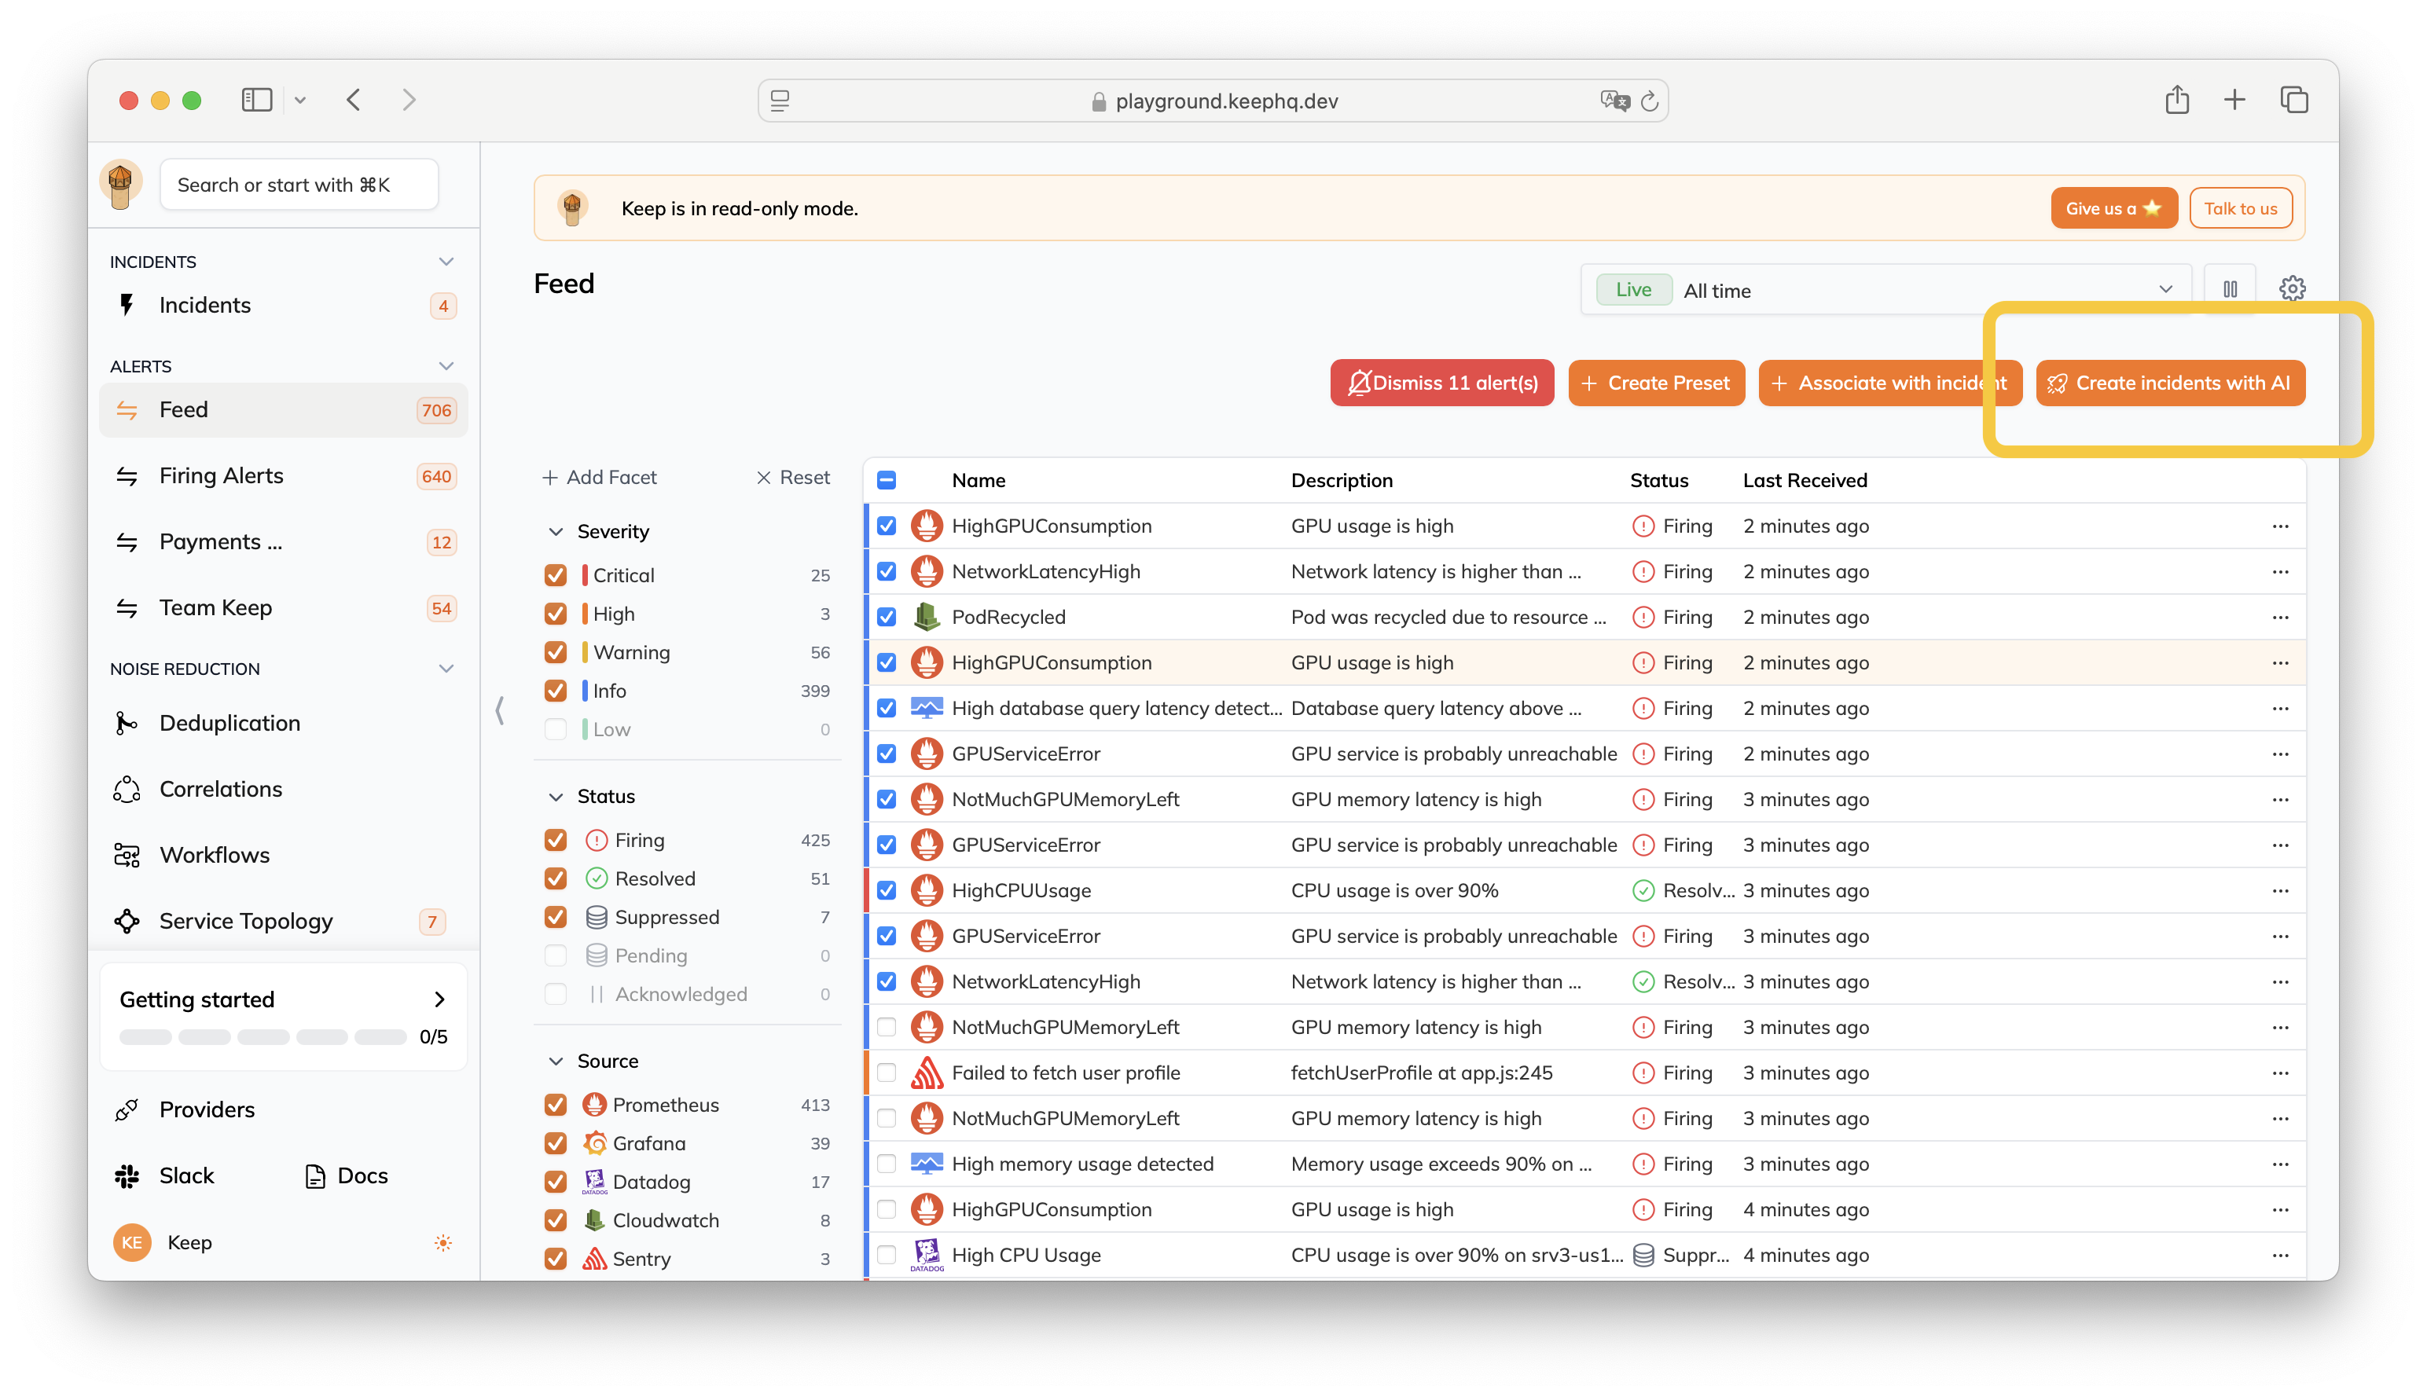
Task: Open the Payments preset
Action: (283, 542)
